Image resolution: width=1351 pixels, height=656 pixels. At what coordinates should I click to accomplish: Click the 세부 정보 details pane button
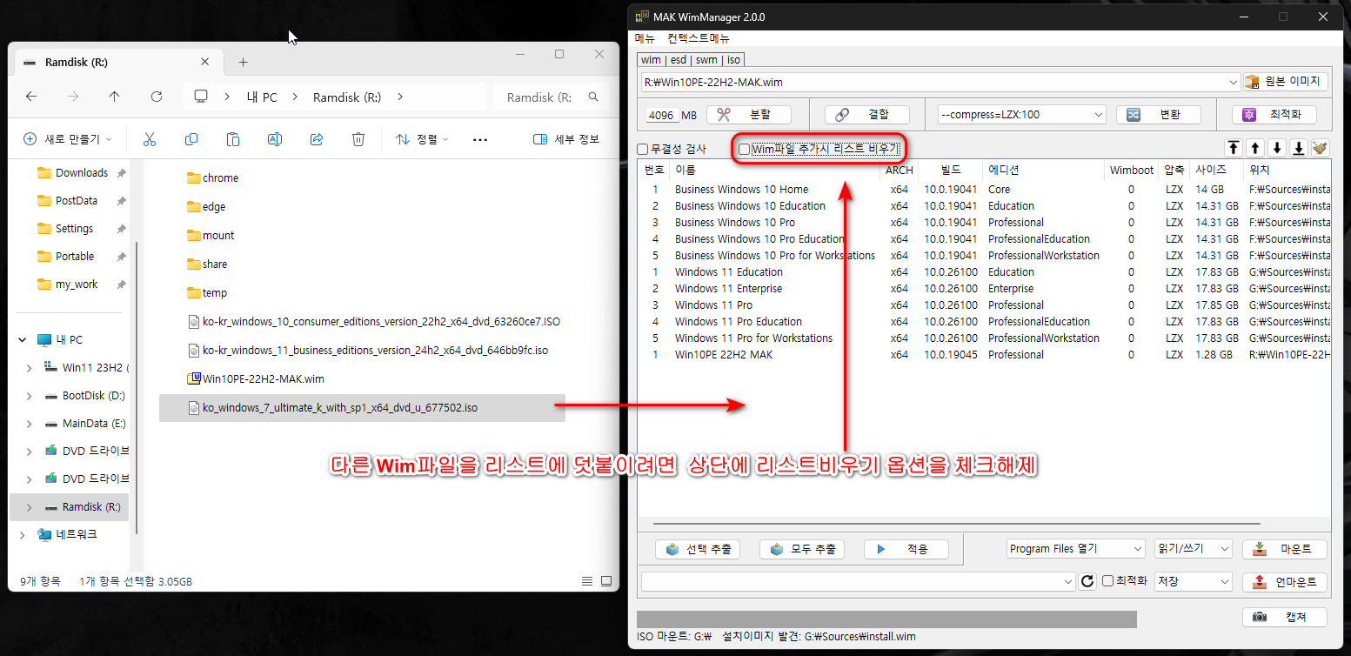(x=566, y=139)
